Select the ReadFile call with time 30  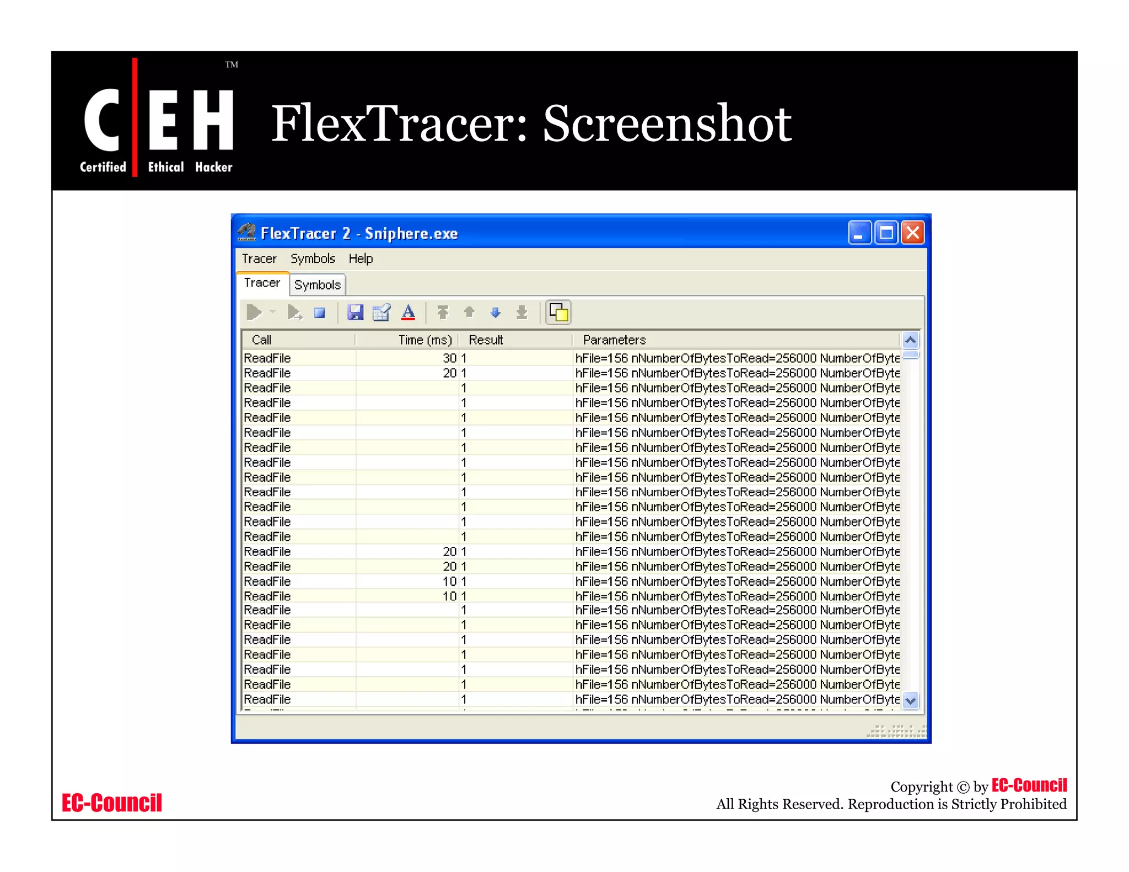[299, 358]
